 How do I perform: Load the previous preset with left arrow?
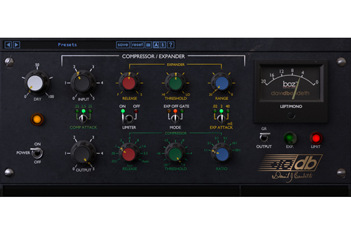click(x=8, y=45)
